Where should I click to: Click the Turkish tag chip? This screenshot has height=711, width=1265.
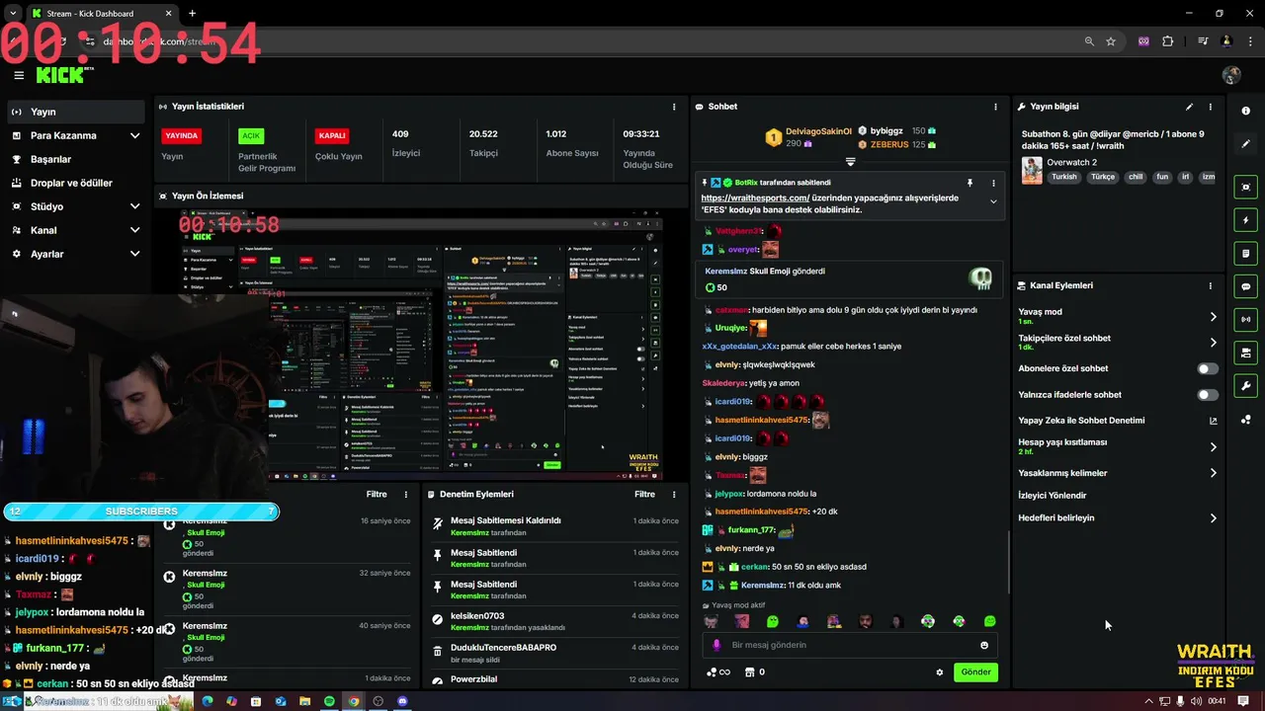(1064, 177)
